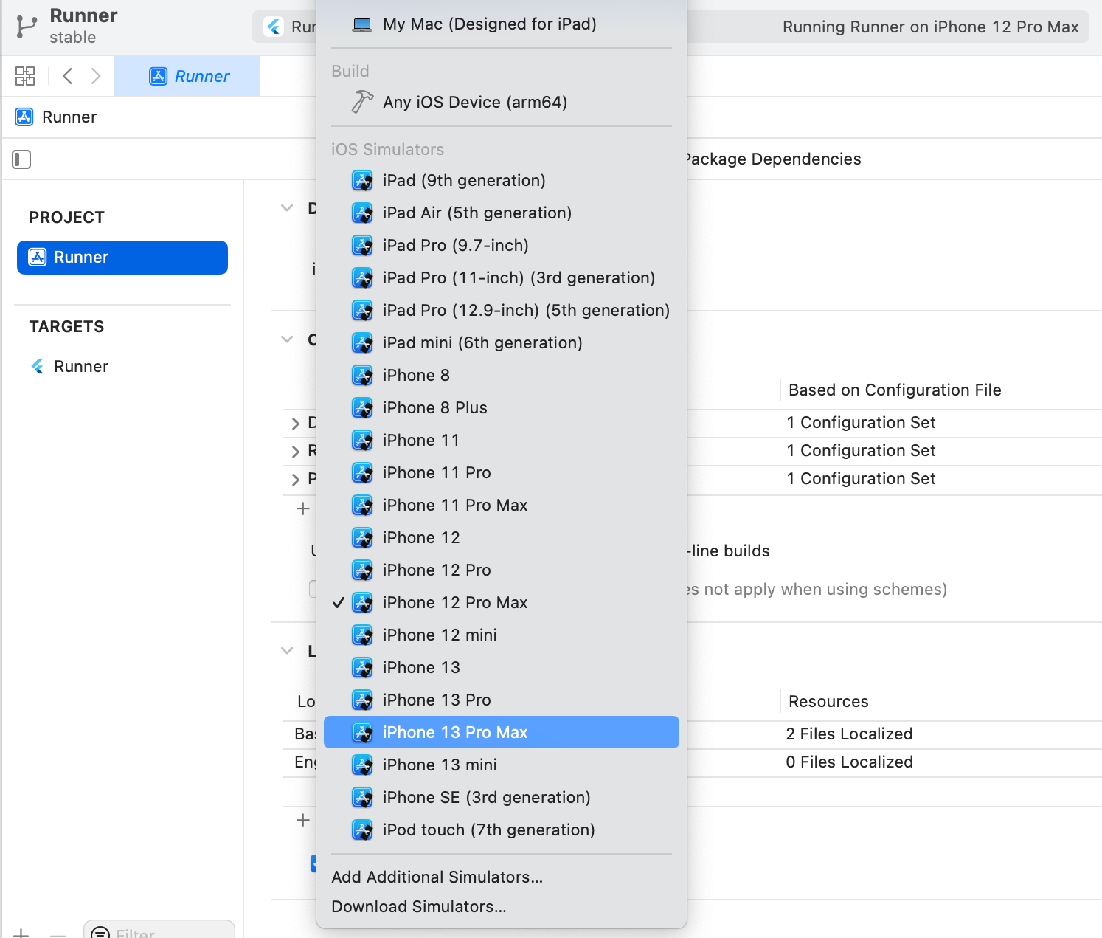
Task: Open the Package Dependencies tab
Action: [x=772, y=159]
